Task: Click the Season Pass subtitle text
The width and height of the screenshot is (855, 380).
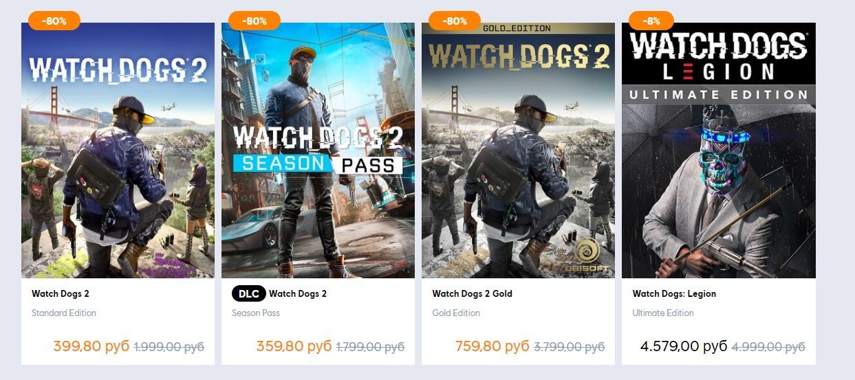Action: click(255, 313)
